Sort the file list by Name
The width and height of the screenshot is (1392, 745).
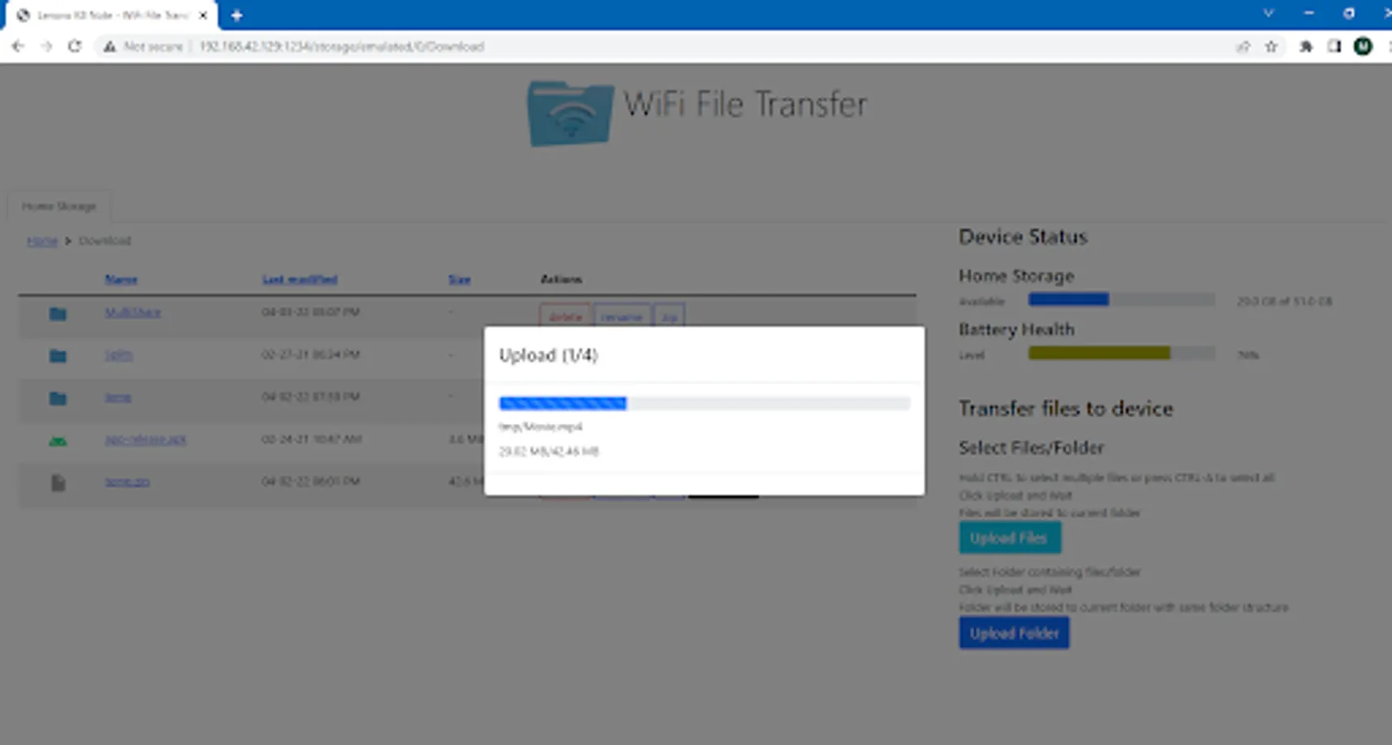(121, 280)
